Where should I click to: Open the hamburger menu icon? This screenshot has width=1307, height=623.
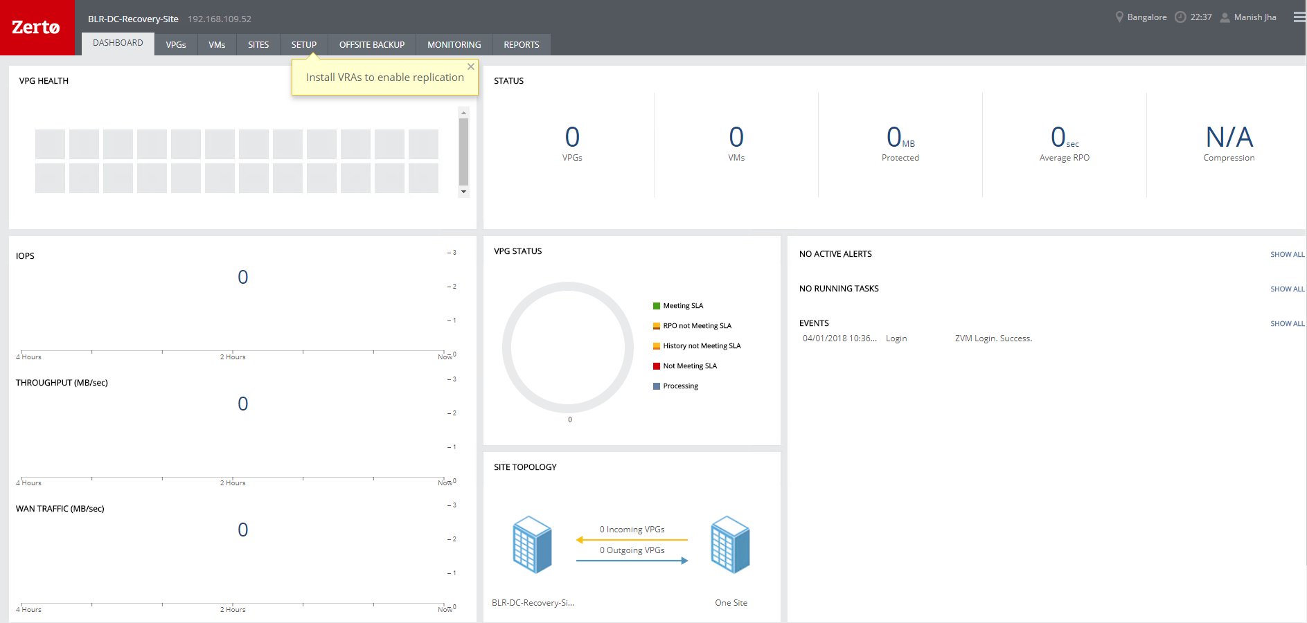[1299, 17]
